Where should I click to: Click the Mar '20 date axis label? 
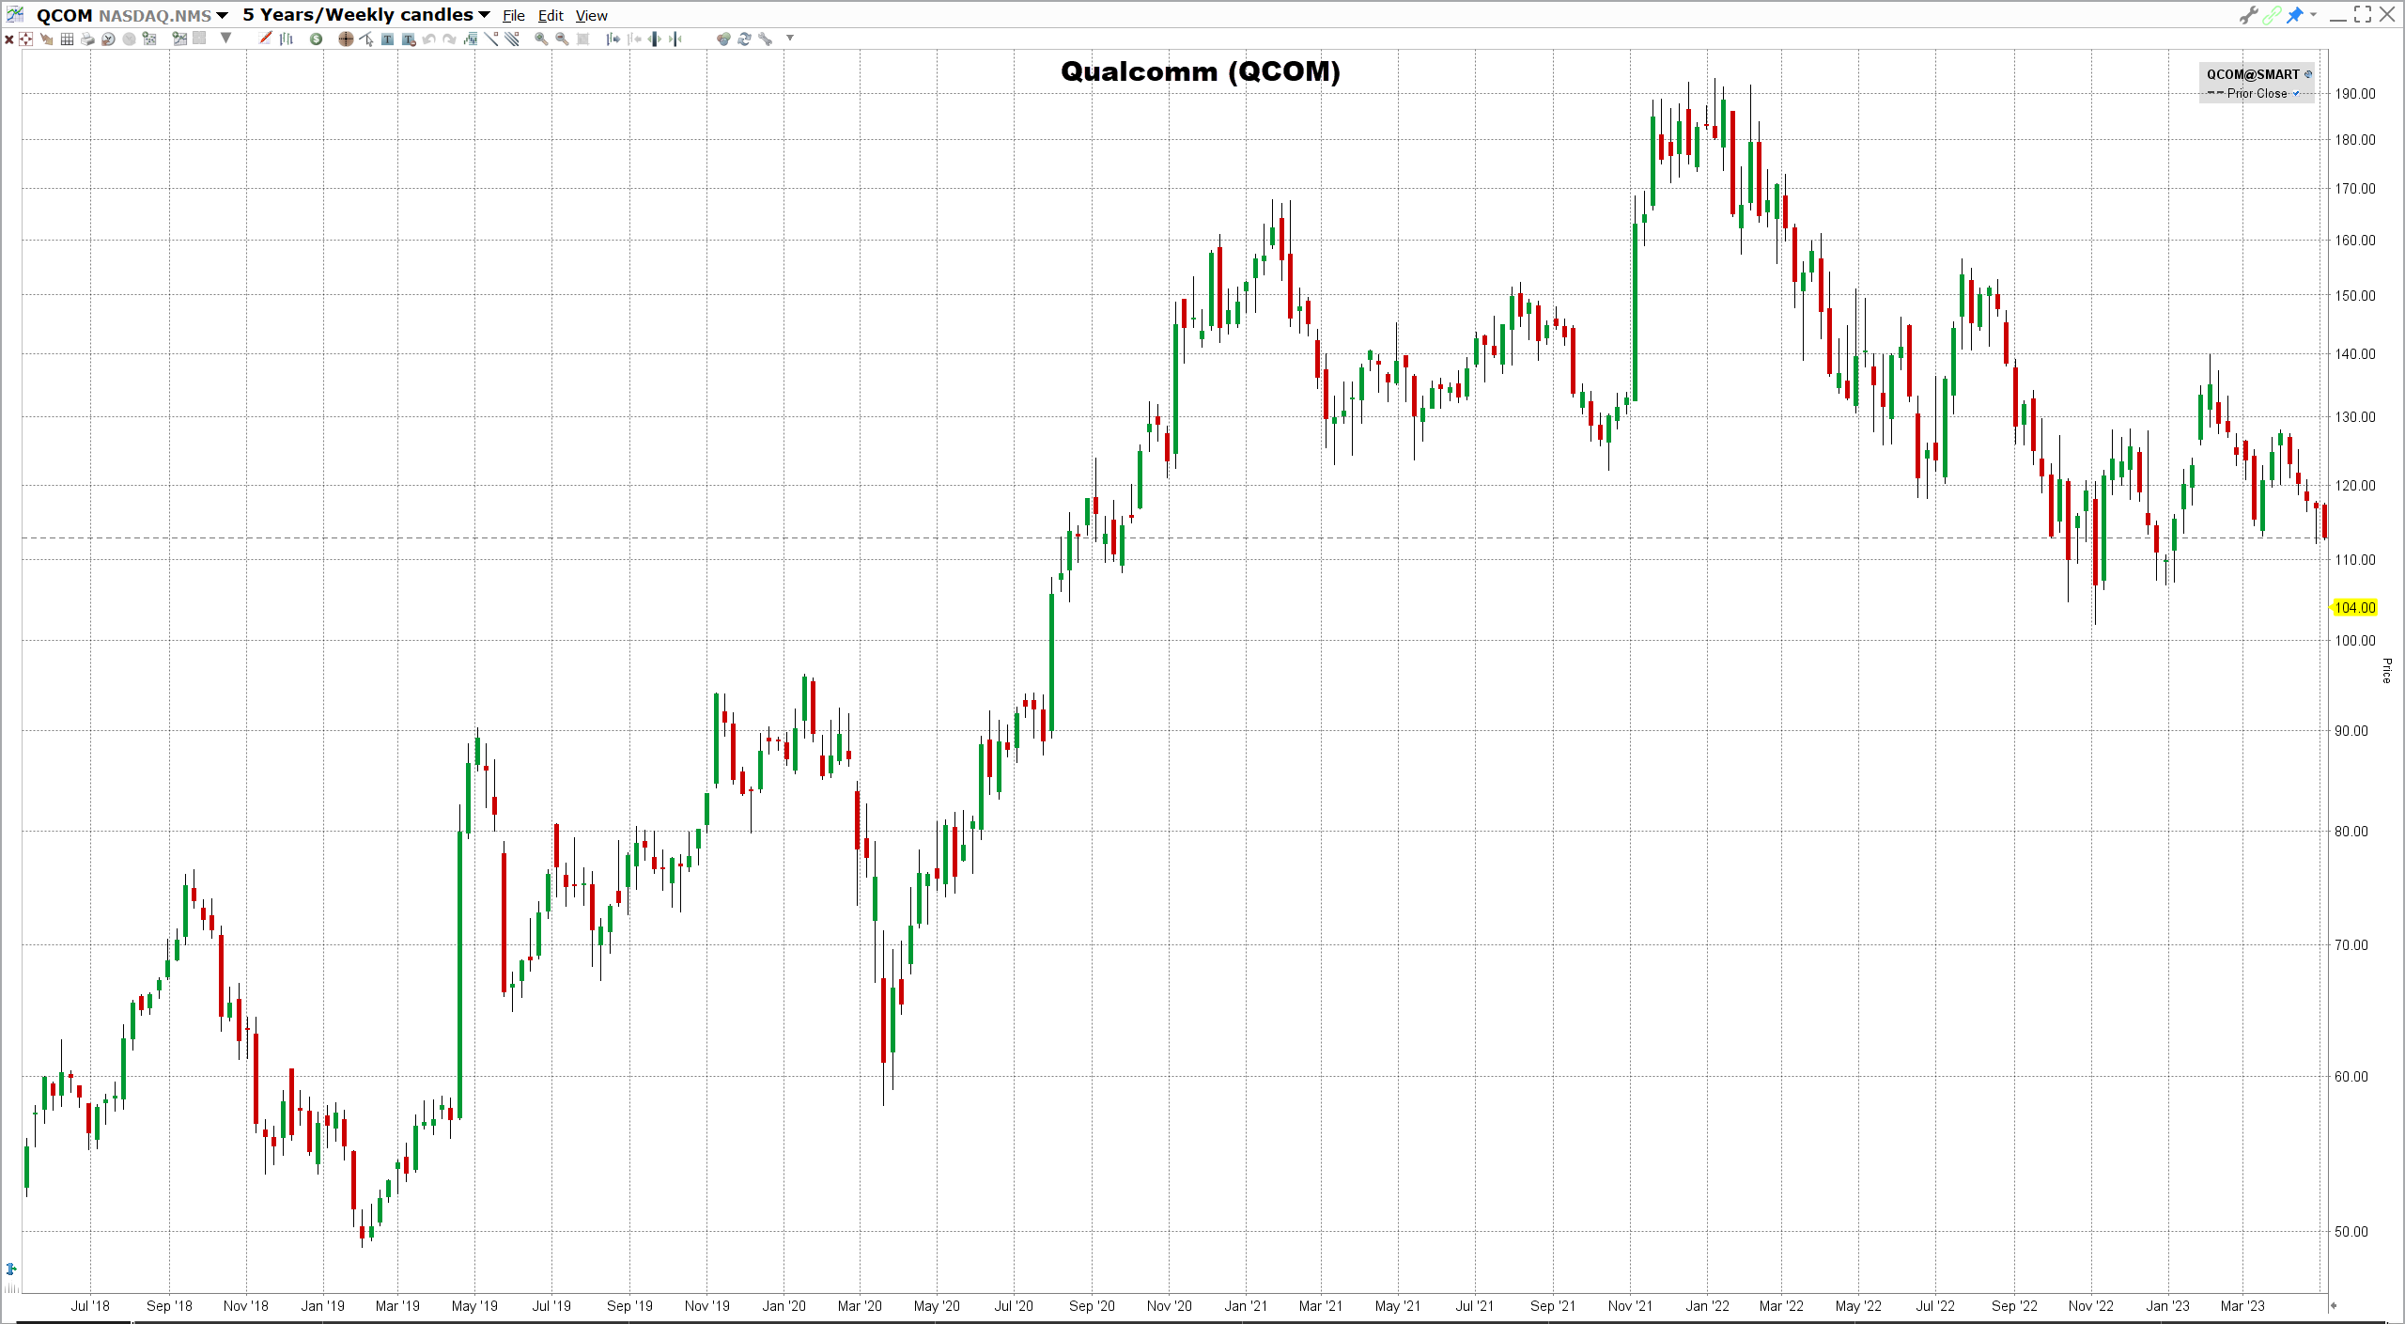coord(860,1306)
